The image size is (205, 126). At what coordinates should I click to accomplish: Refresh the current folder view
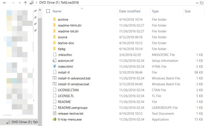pos(202,3)
